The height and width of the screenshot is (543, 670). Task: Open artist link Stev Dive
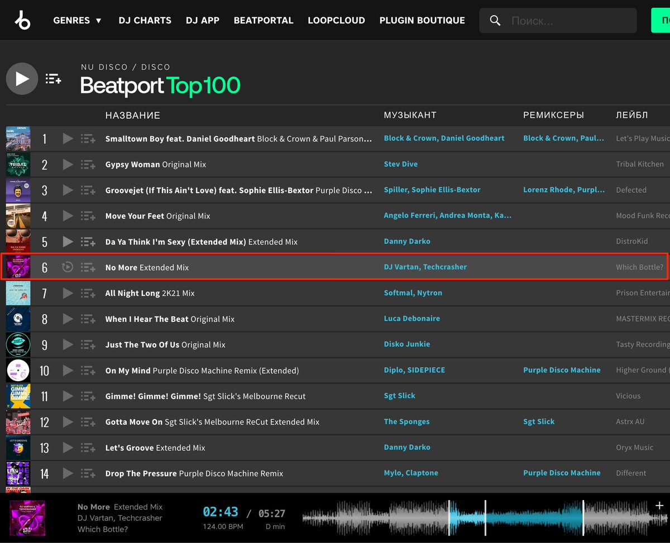point(401,164)
